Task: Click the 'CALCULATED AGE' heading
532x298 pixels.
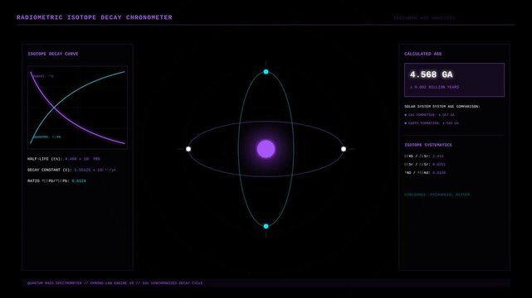Action: click(423, 54)
